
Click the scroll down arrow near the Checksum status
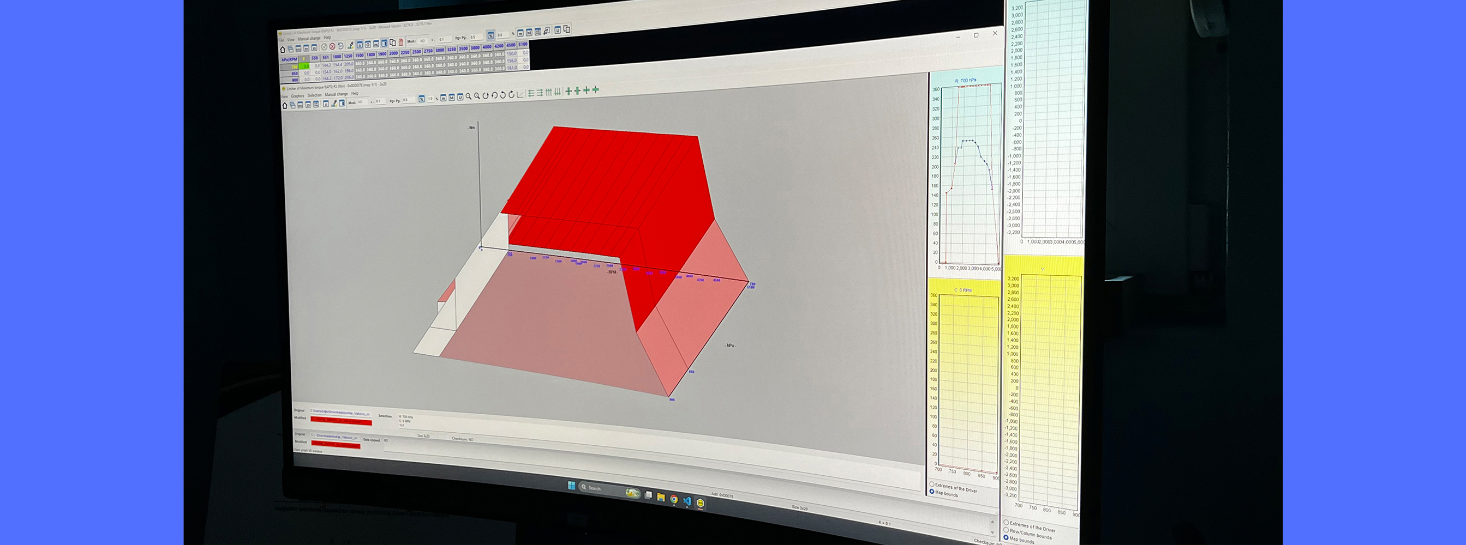click(993, 533)
